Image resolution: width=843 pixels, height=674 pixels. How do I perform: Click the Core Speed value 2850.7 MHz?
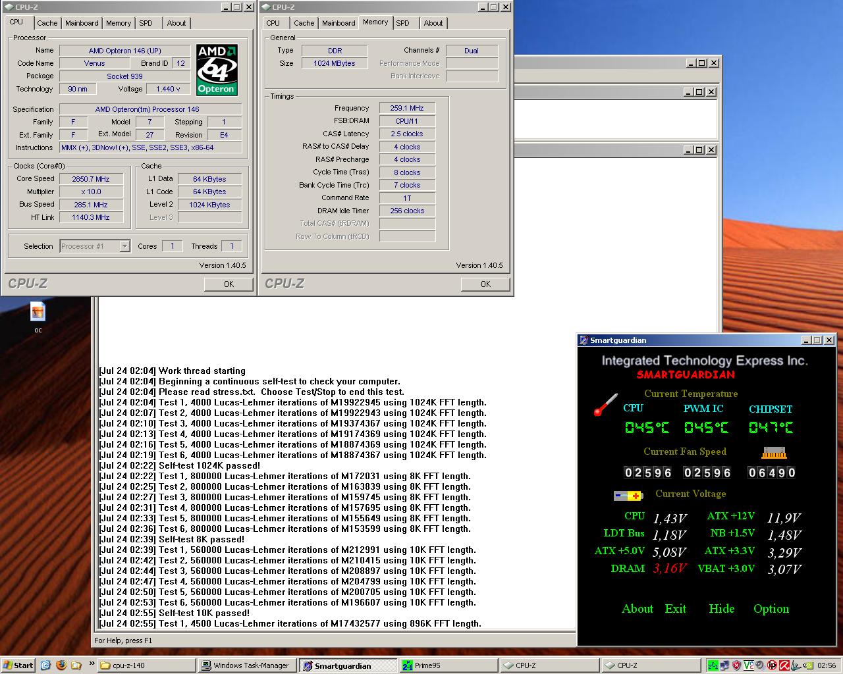[91, 179]
